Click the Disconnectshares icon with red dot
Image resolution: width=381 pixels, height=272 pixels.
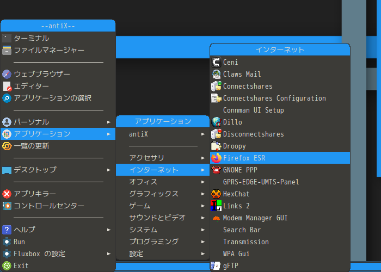click(216, 134)
